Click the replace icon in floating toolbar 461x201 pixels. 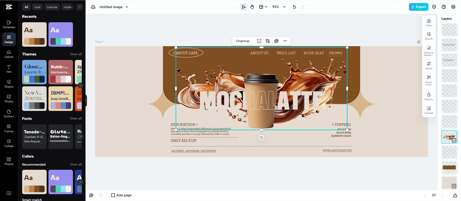(x=268, y=41)
